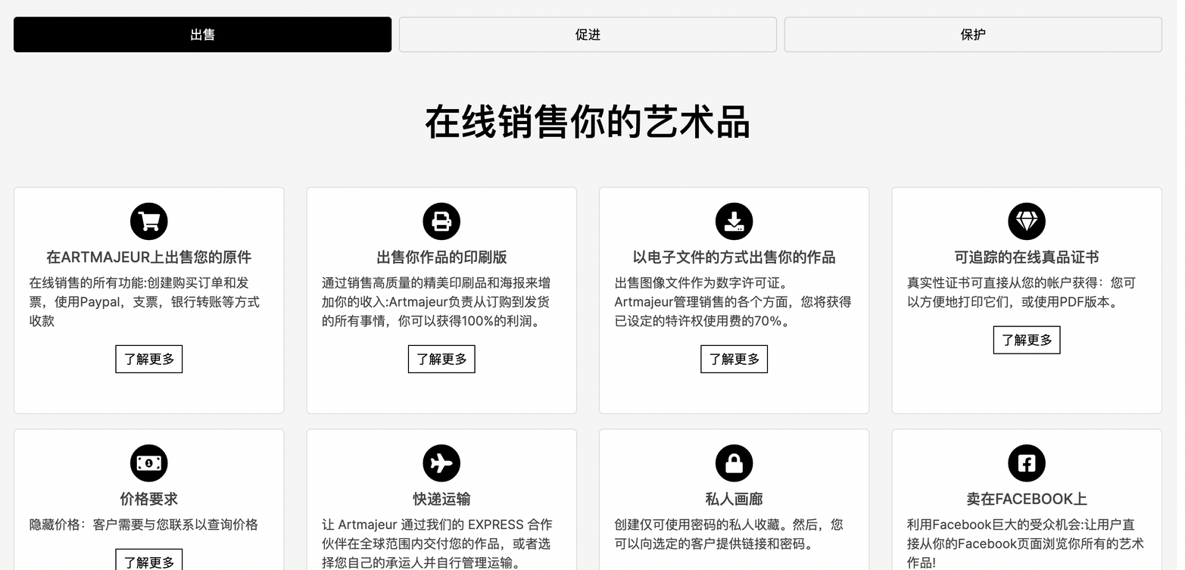Open the 保护 tab
Image resolution: width=1185 pixels, height=570 pixels.
coord(973,35)
